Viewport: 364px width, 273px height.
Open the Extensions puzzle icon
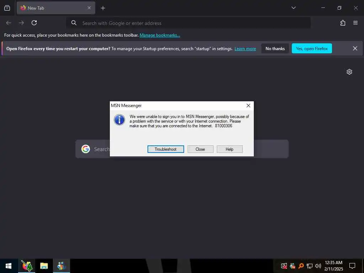click(x=343, y=23)
